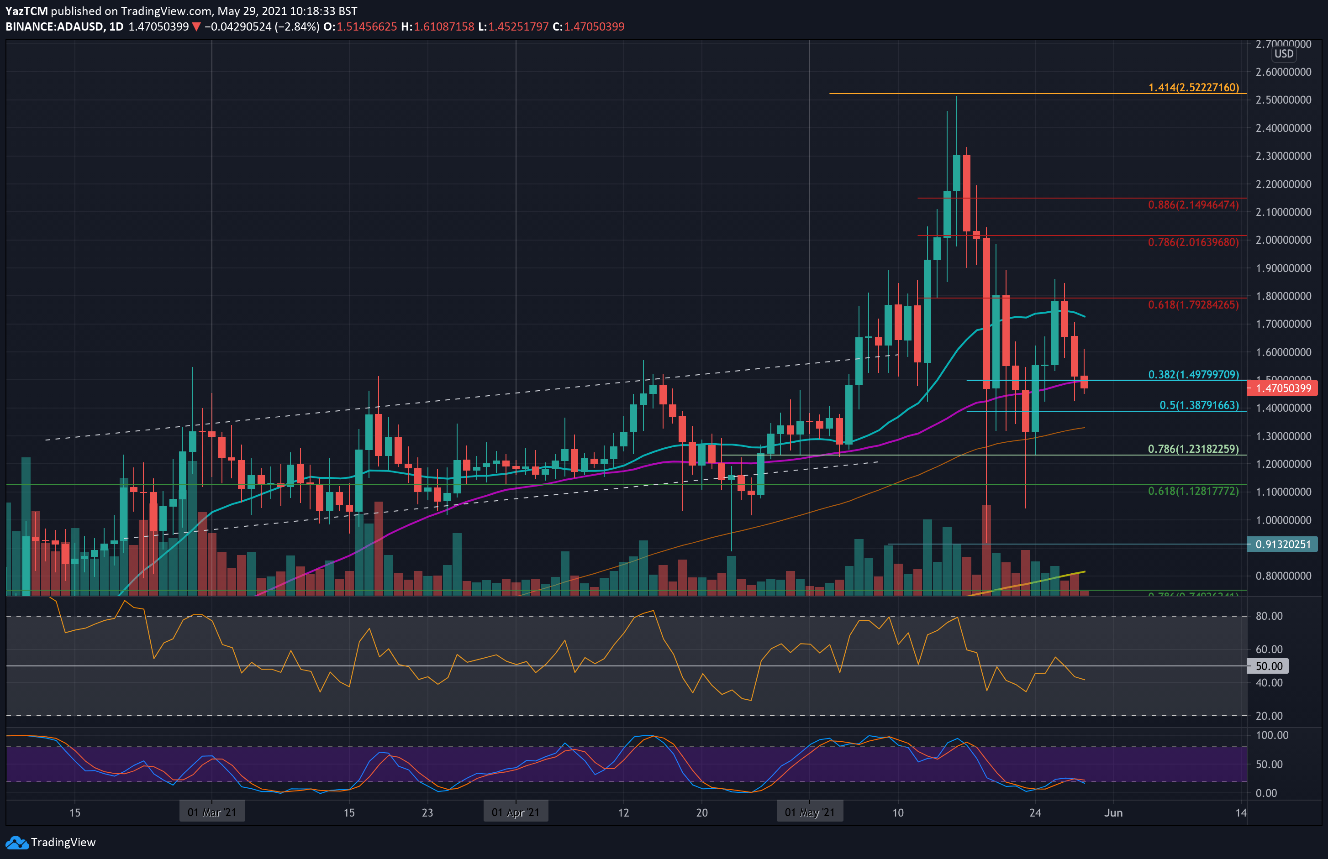Click the 80.00 RSI axis label
The width and height of the screenshot is (1328, 859).
(1269, 616)
